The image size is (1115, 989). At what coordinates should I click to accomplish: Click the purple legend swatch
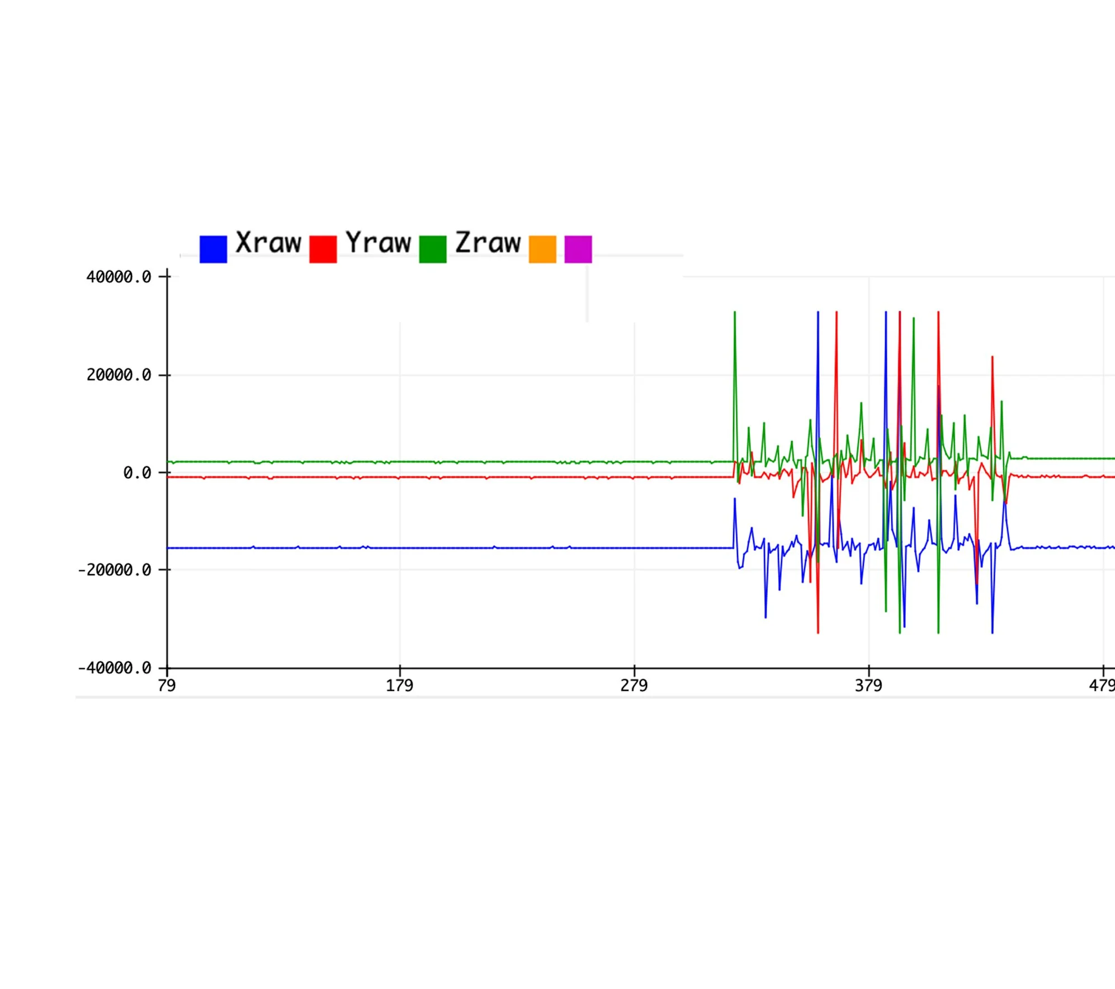(578, 249)
